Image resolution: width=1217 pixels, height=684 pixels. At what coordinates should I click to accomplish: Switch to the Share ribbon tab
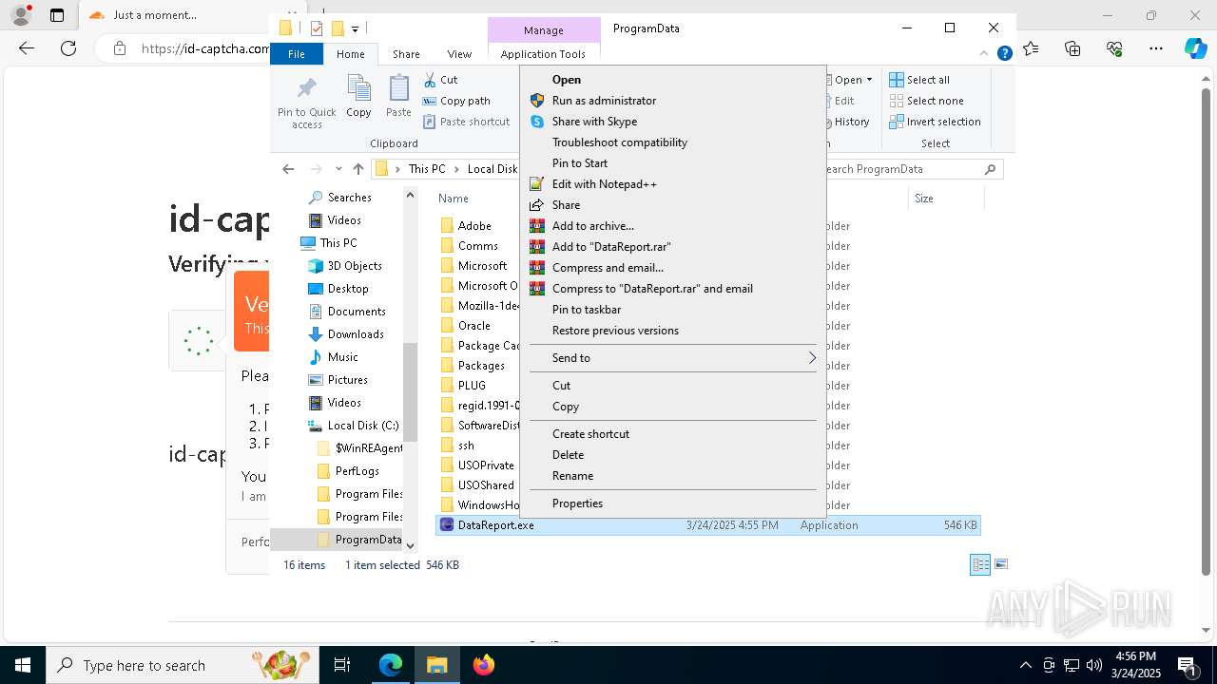coord(406,54)
